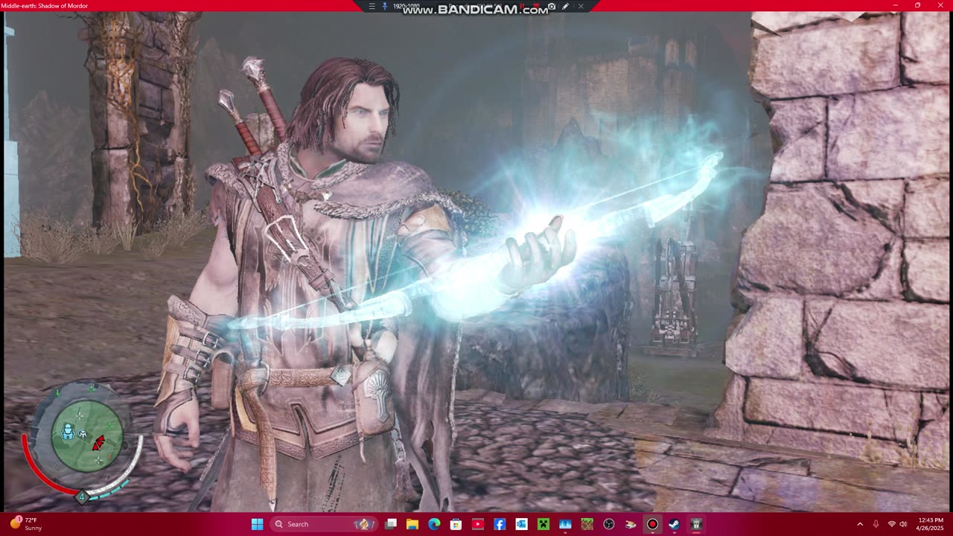This screenshot has width=953, height=536.
Task: Launch Outlook from the taskbar
Action: click(521, 524)
